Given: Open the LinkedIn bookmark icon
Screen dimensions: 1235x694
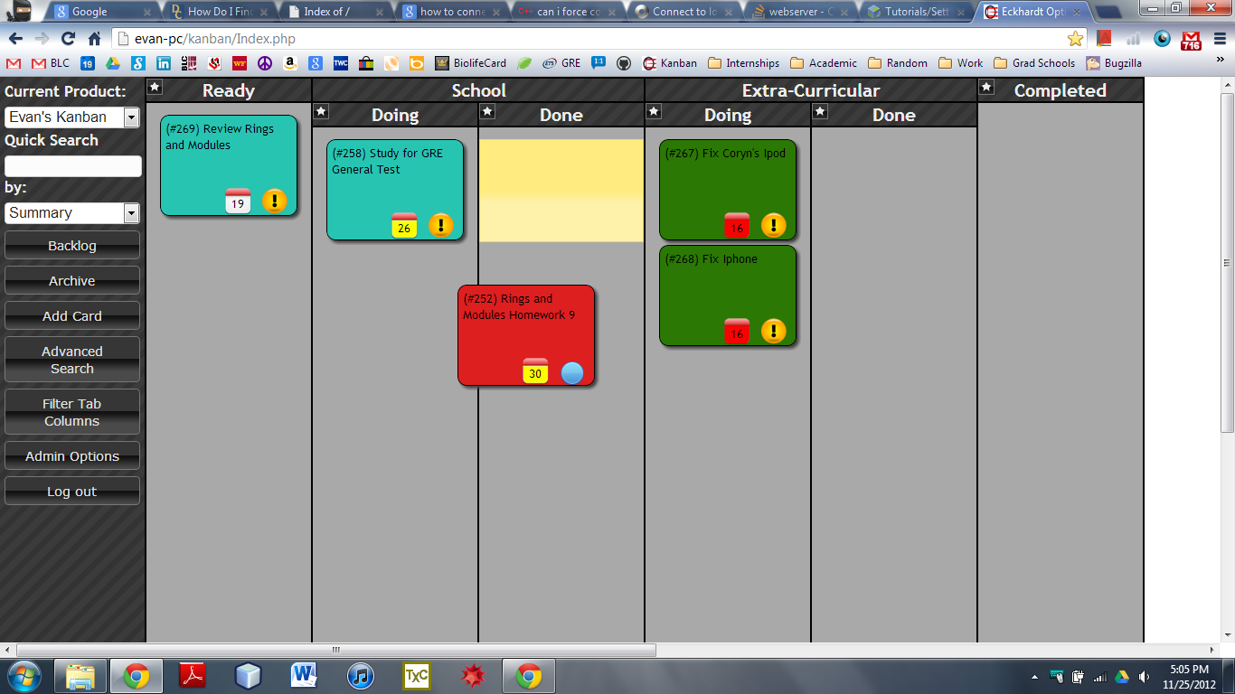Looking at the screenshot, I should 164,63.
